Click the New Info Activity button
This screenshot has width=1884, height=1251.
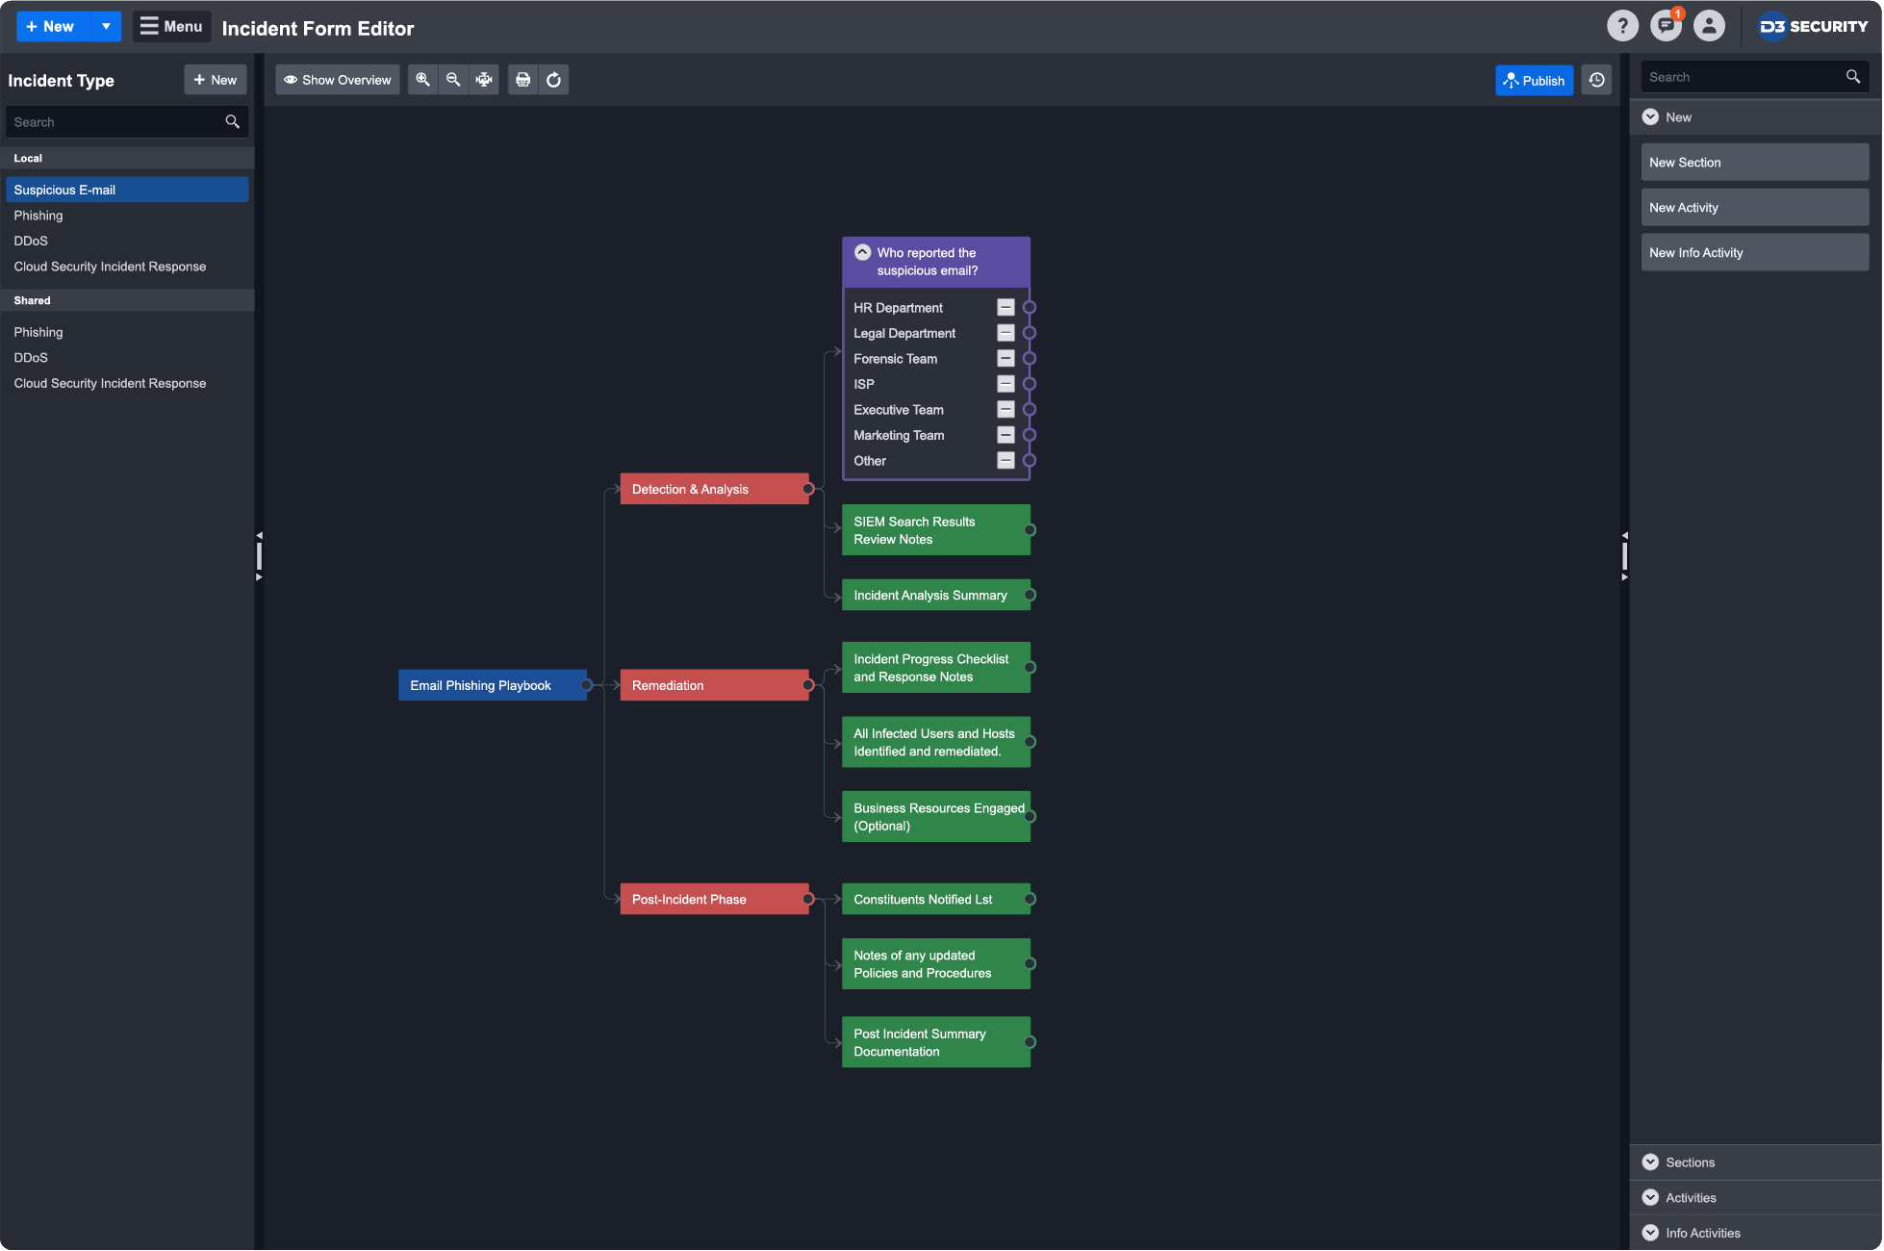[x=1754, y=252]
